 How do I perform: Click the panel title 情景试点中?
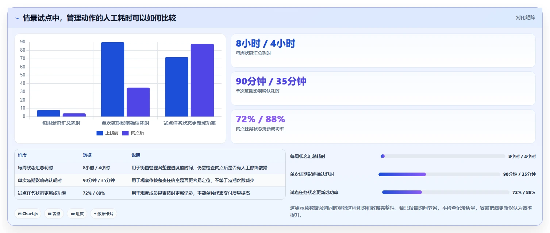[99, 18]
